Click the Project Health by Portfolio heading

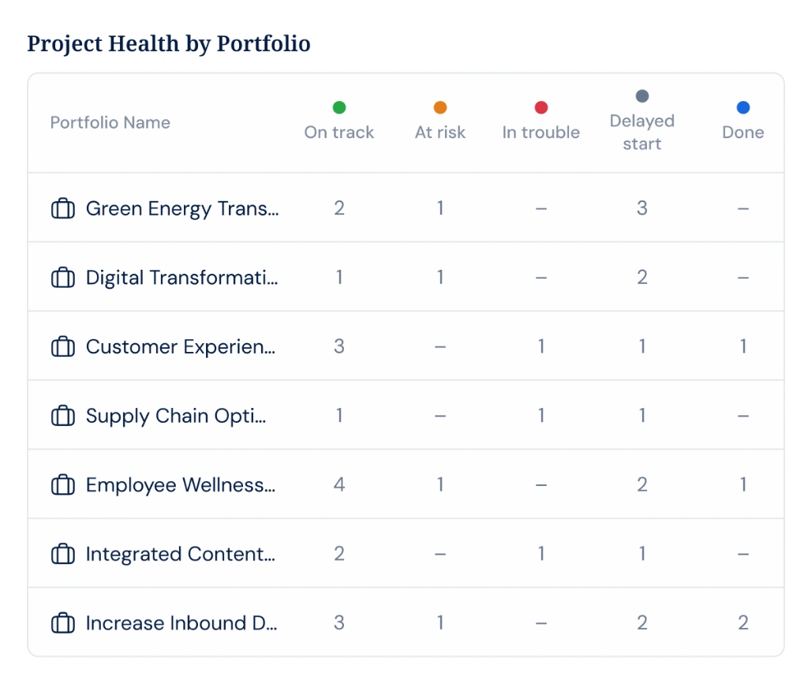[x=169, y=44]
